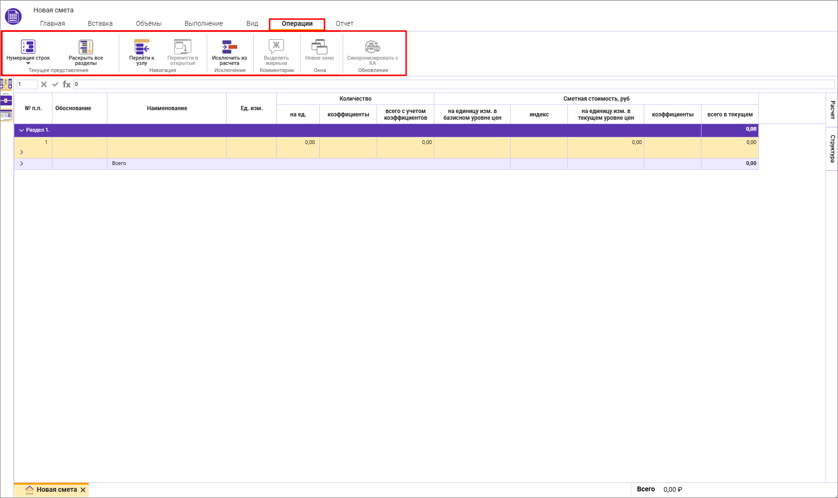This screenshot has height=498, width=838.
Task: Click Исключить из расчета icon
Action: [x=230, y=47]
